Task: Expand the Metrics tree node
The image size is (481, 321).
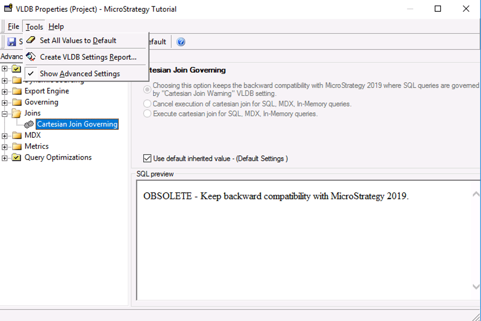Action: point(5,147)
